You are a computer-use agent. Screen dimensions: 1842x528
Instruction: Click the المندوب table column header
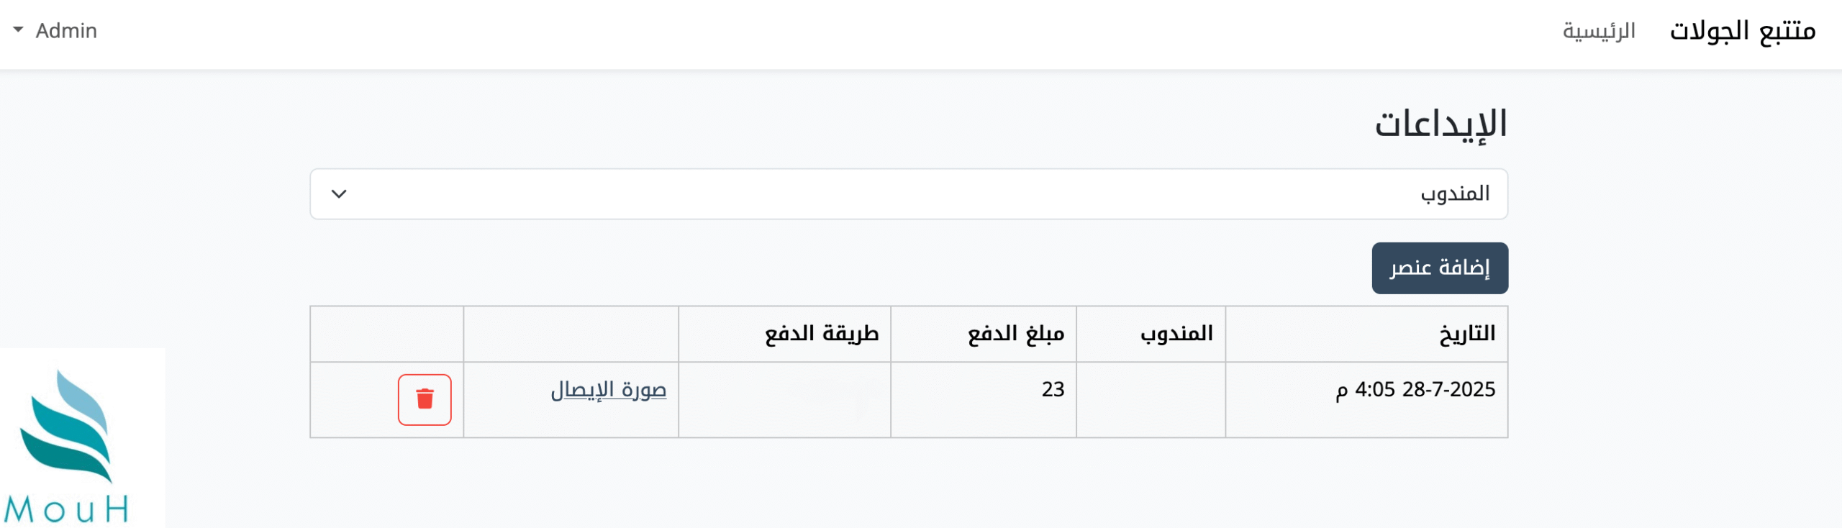(x=1176, y=334)
